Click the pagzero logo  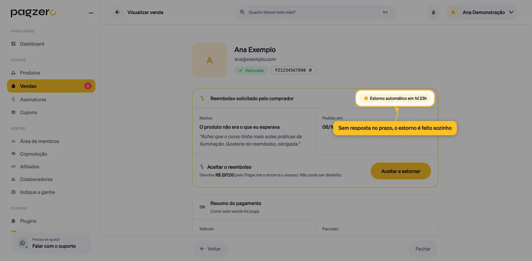tap(33, 13)
